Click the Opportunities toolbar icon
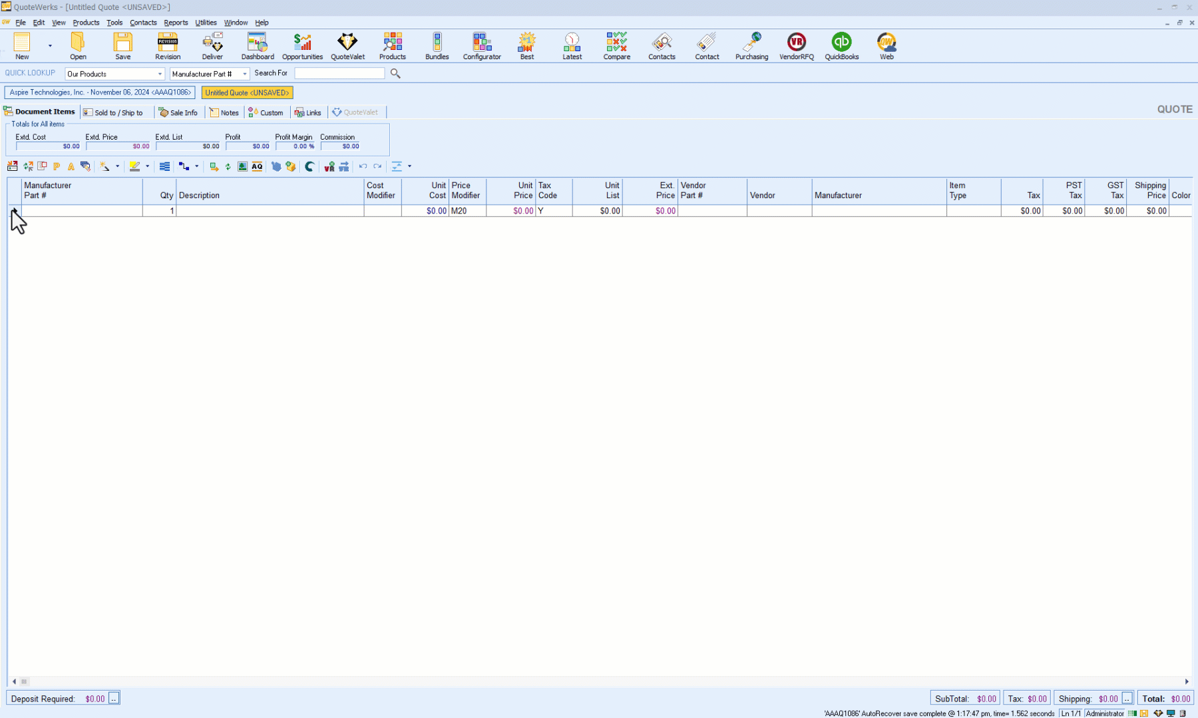Screen dimensions: 1198x718 (x=302, y=46)
